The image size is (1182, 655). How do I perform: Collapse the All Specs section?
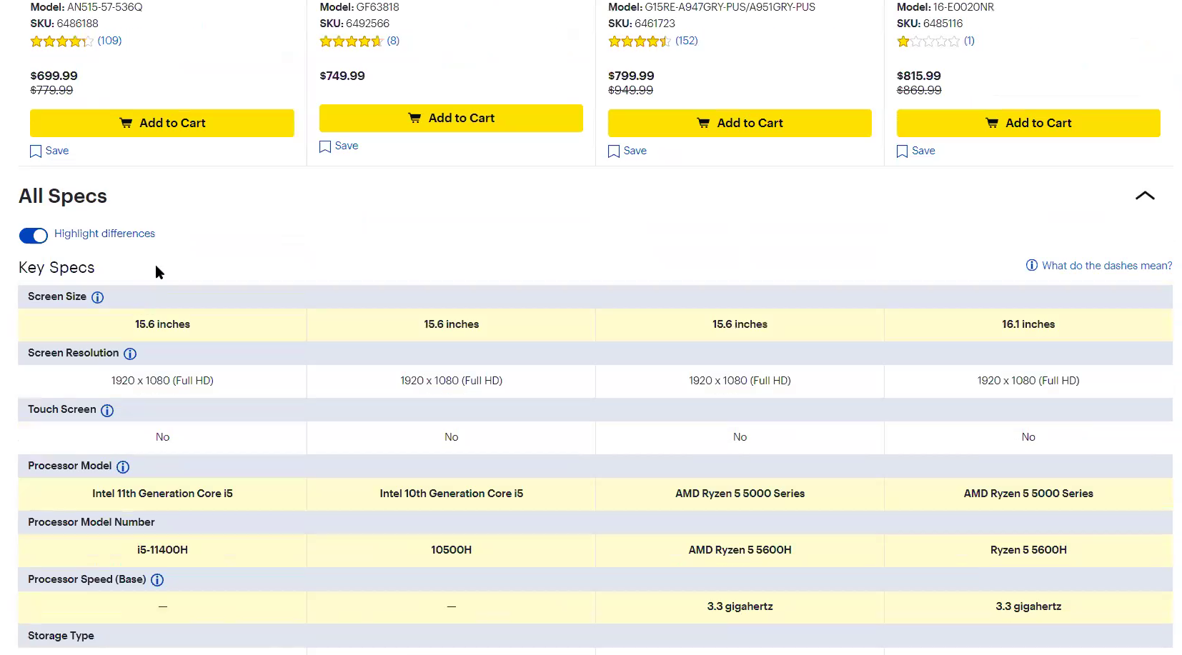point(1144,196)
